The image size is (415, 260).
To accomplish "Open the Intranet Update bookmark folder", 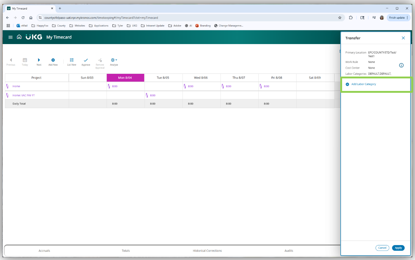I will (153, 26).
